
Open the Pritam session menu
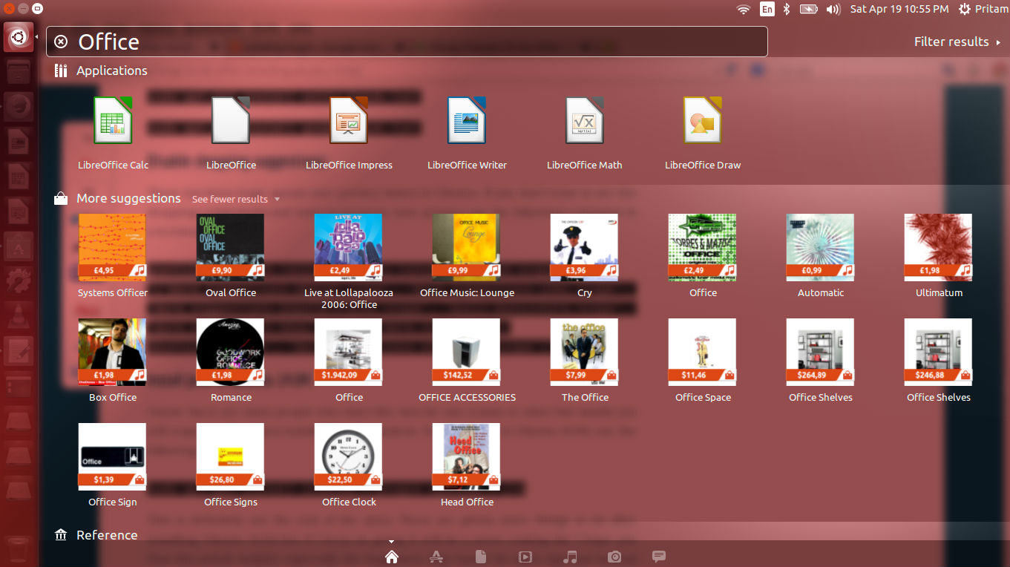pos(982,9)
